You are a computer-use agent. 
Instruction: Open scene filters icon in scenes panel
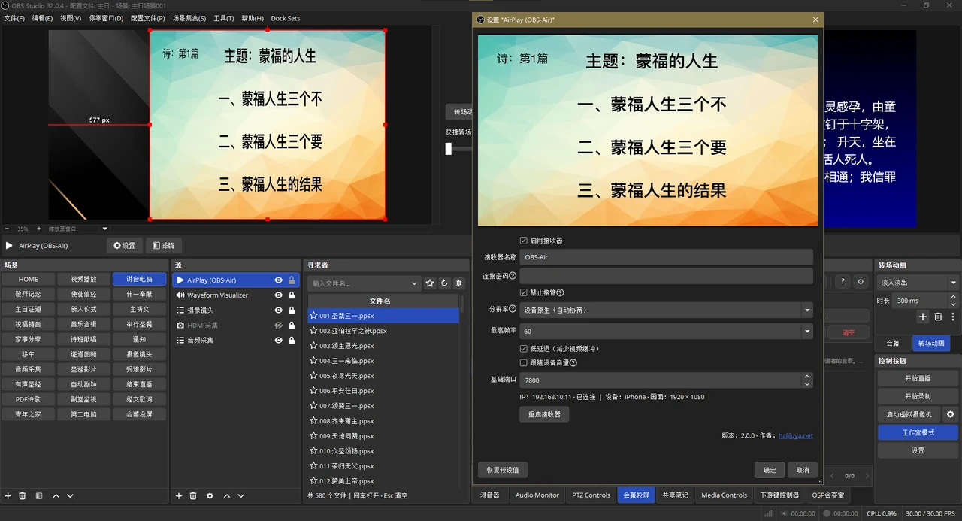[39, 496]
